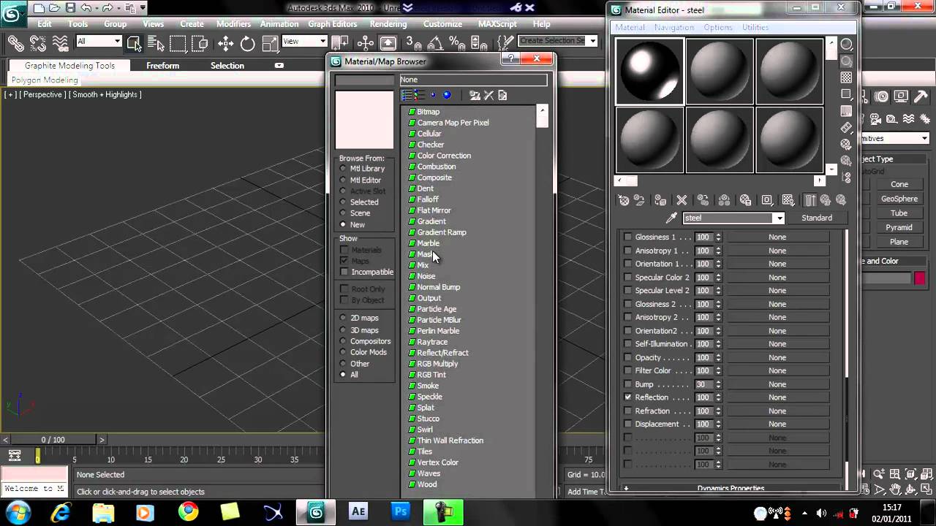Click Assign Material to Selection icon

(660, 200)
